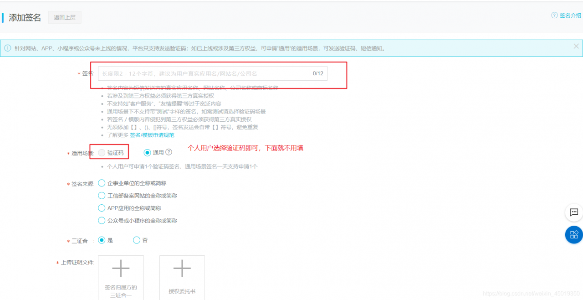Click the plus icon to upload 三证合一 certificate
This screenshot has height=300, width=583.
121,269
